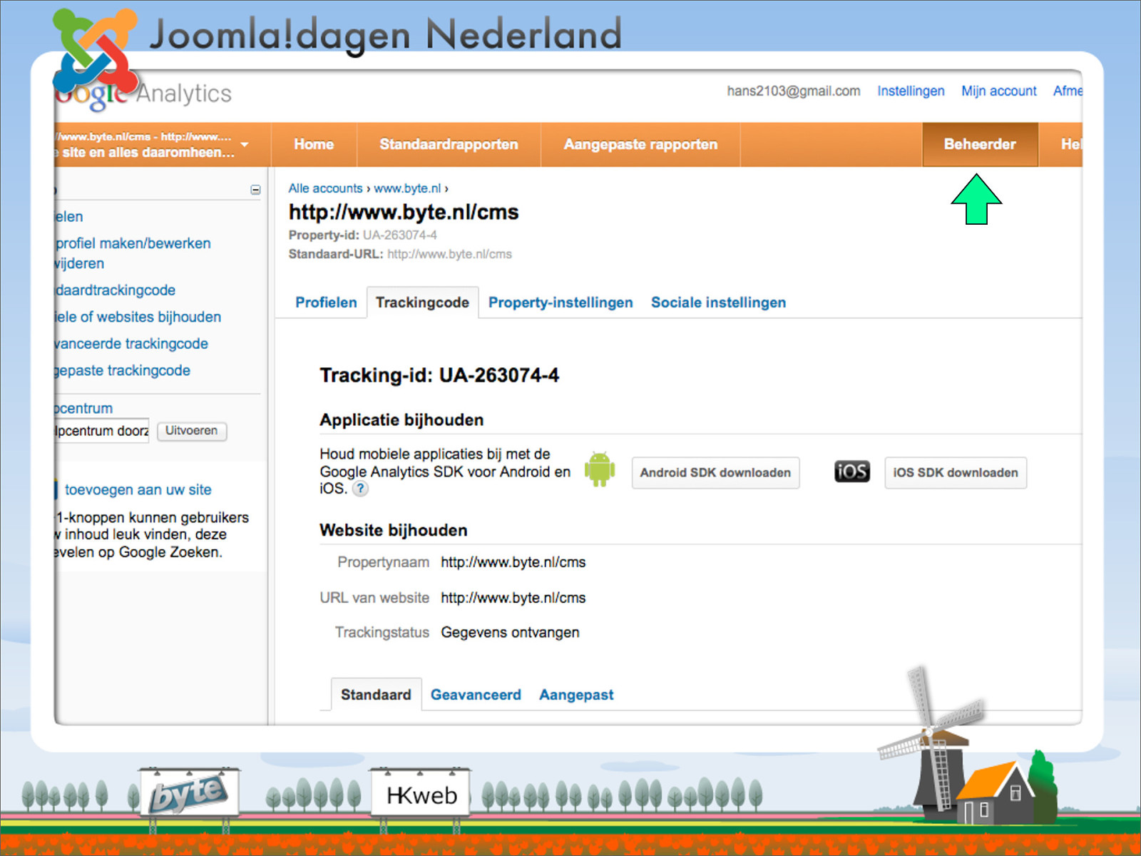Follow the Alle accounts breadcrumb link
Image resolution: width=1141 pixels, height=856 pixels.
325,188
